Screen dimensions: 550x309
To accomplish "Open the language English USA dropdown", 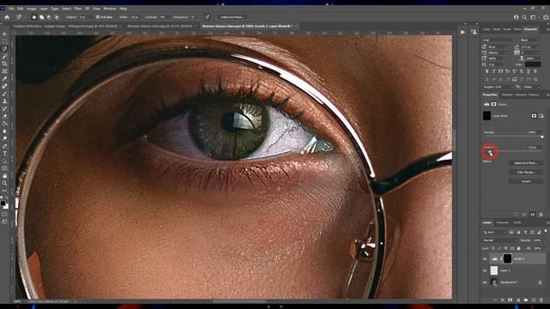I will point(498,87).
